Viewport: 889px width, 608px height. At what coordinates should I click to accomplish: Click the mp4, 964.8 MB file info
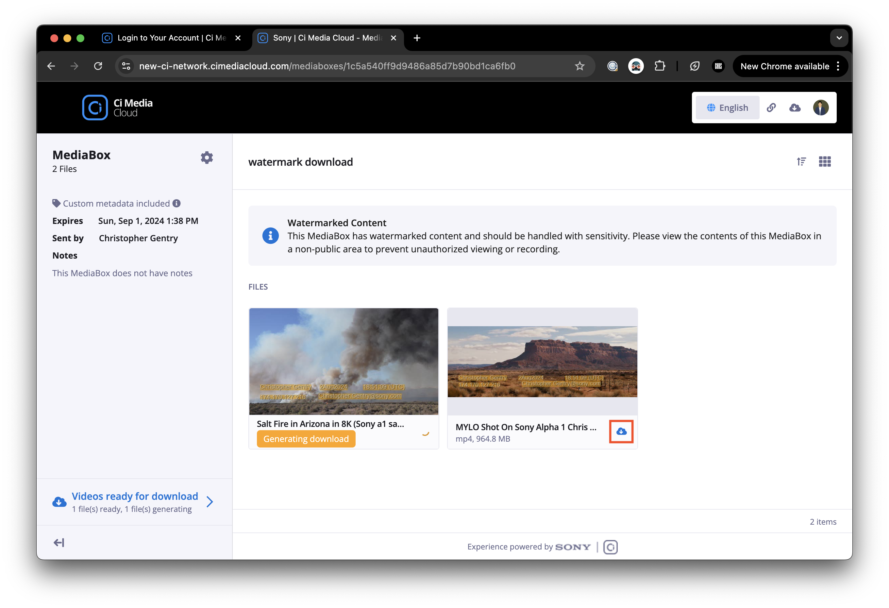click(x=483, y=438)
